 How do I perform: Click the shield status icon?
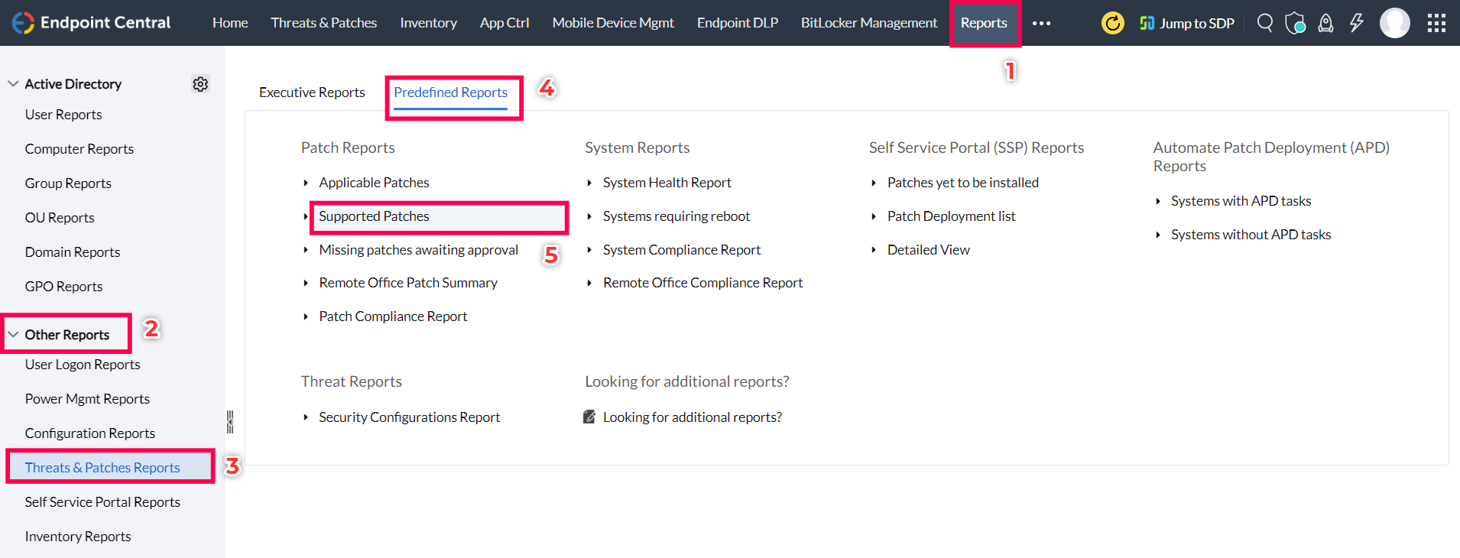click(x=1295, y=23)
